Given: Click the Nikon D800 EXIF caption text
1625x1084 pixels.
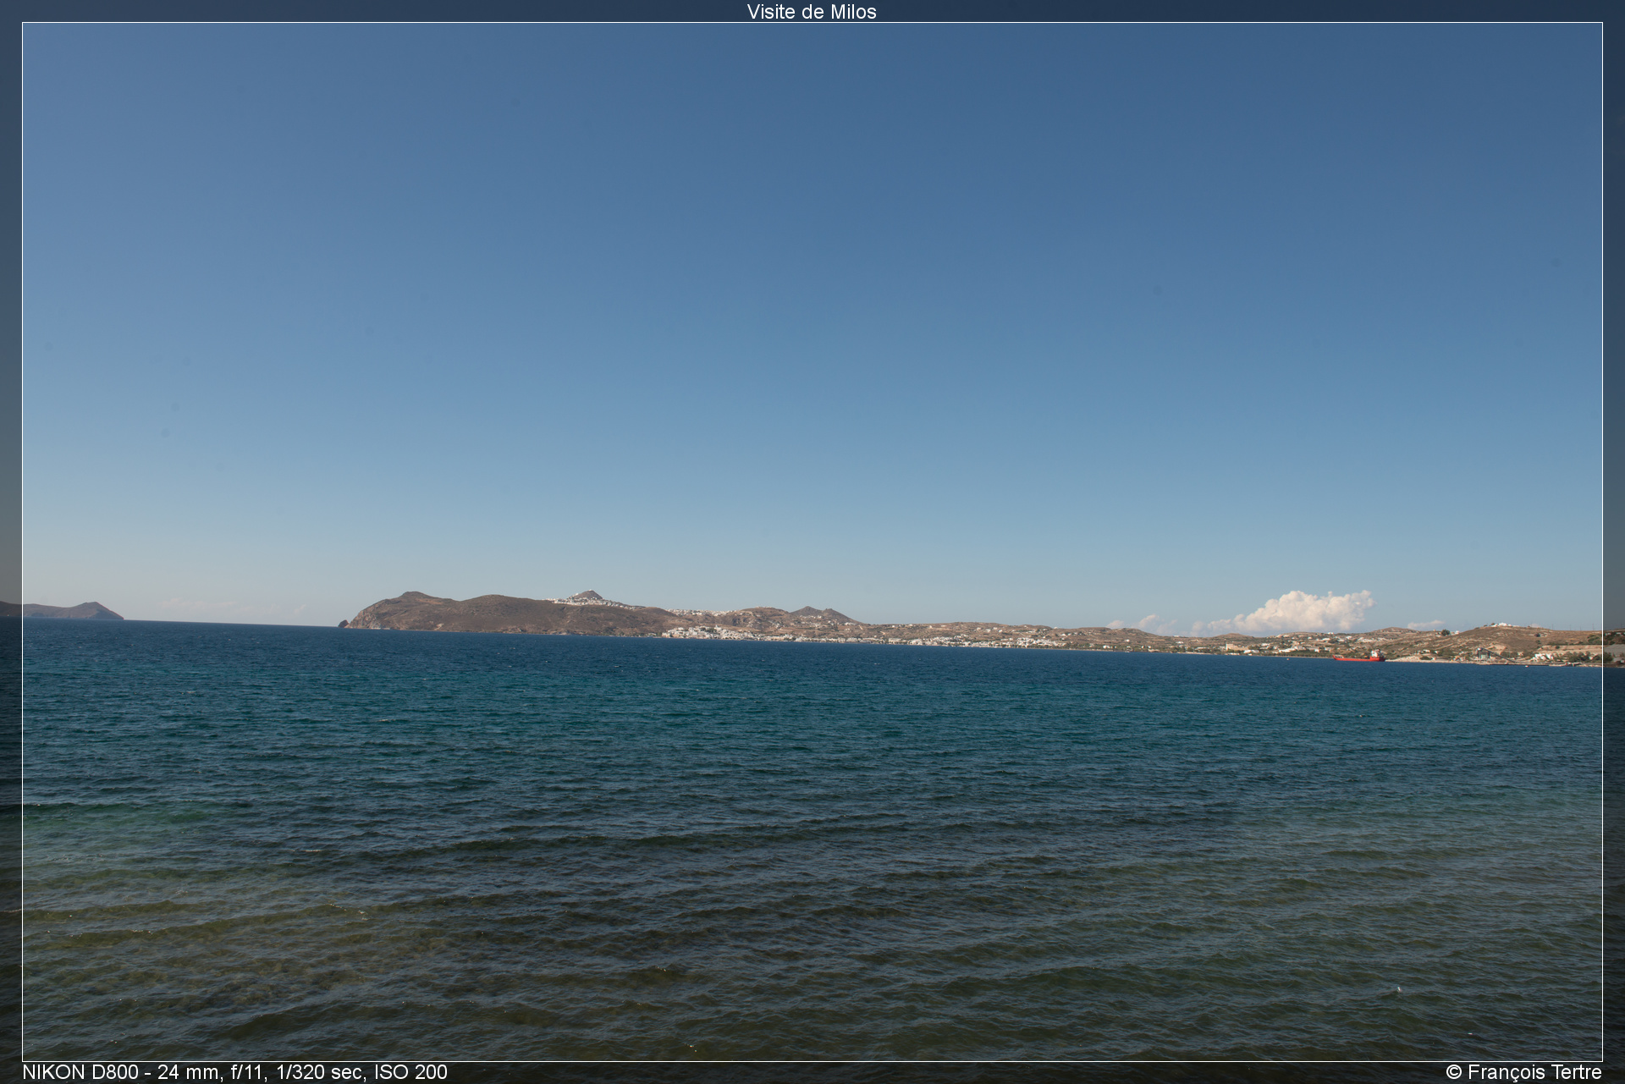Looking at the screenshot, I should click(x=234, y=1072).
